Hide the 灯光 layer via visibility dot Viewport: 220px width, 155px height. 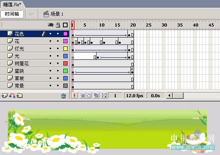(50, 48)
